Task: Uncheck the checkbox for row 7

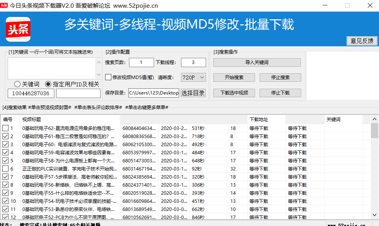Action: pyautogui.click(x=5, y=177)
